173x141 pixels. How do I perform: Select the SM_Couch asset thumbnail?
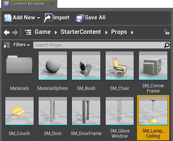[19, 111]
